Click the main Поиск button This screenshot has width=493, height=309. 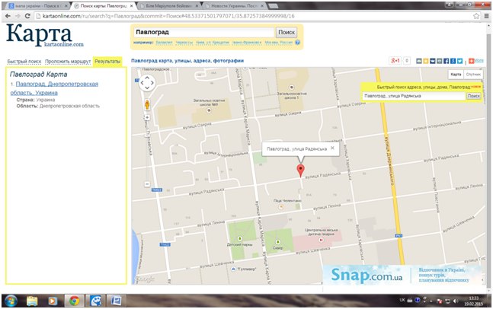287,32
